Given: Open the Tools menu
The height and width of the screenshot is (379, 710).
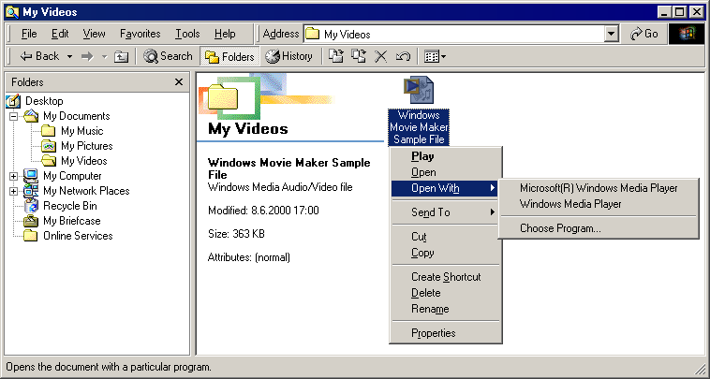Looking at the screenshot, I should coord(187,34).
